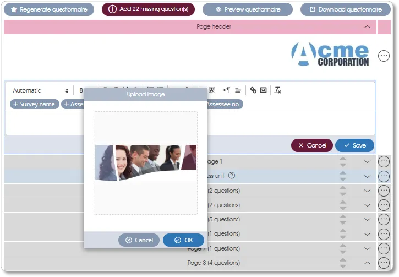Toggle text direction paragraph icon
Image resolution: width=399 pixels, height=277 pixels.
click(x=227, y=90)
